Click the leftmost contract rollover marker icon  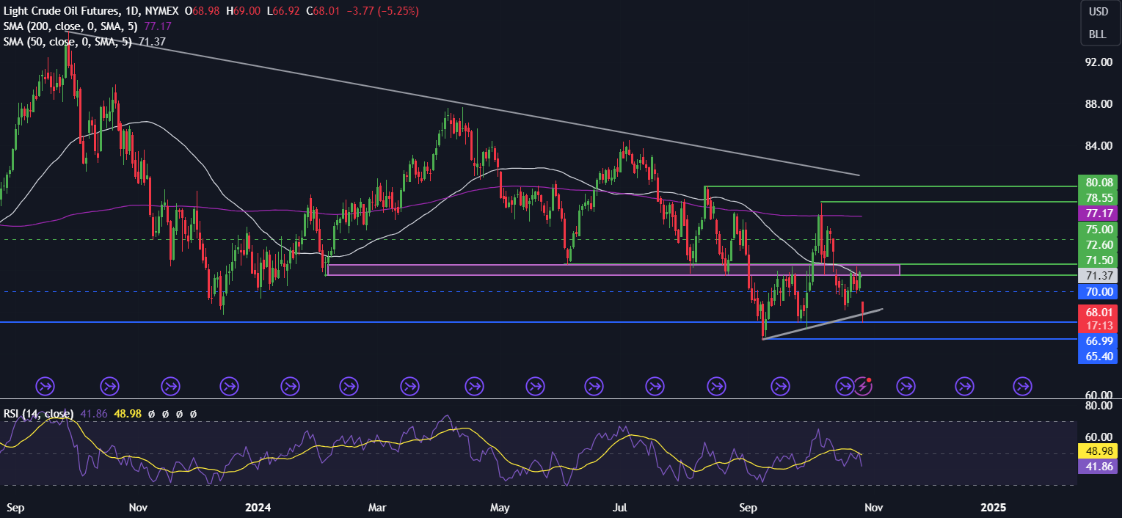[x=45, y=385]
